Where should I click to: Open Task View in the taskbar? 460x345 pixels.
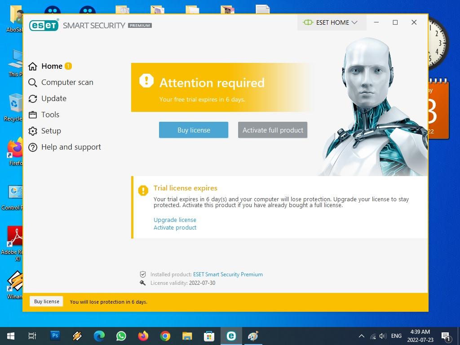[32, 336]
